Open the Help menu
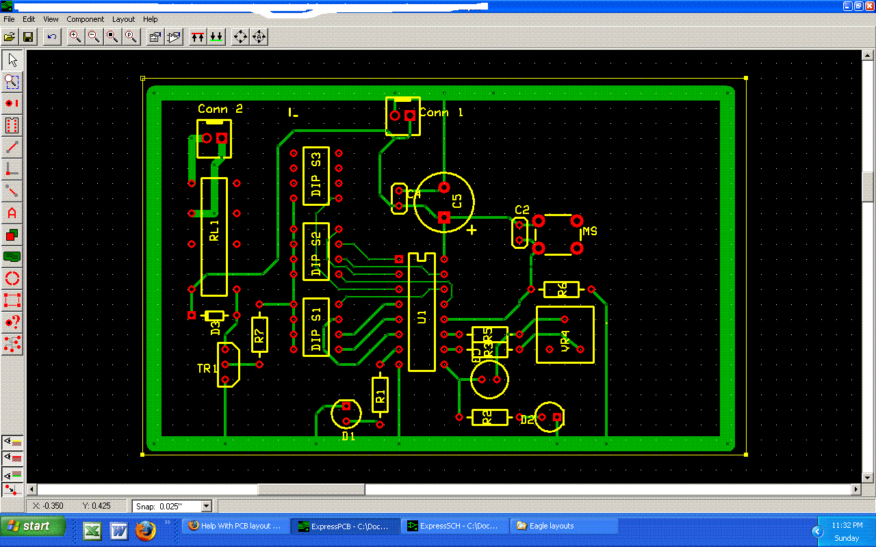Viewport: 876px width, 547px height. pos(150,19)
